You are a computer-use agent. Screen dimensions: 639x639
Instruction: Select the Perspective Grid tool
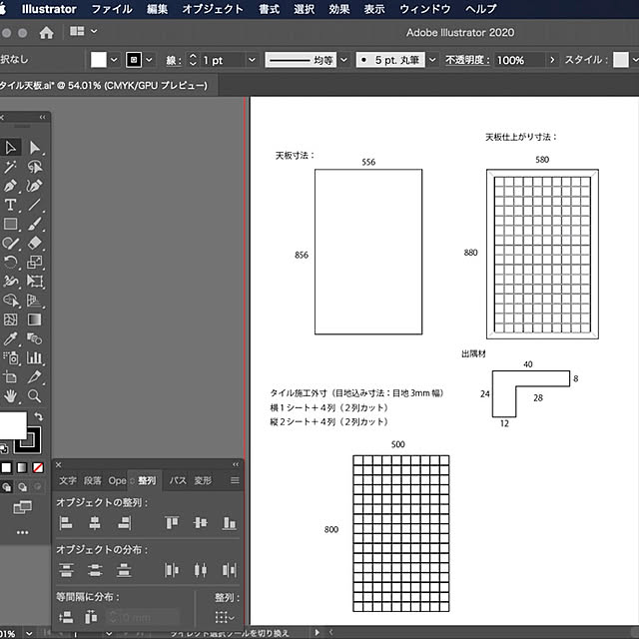tap(35, 301)
